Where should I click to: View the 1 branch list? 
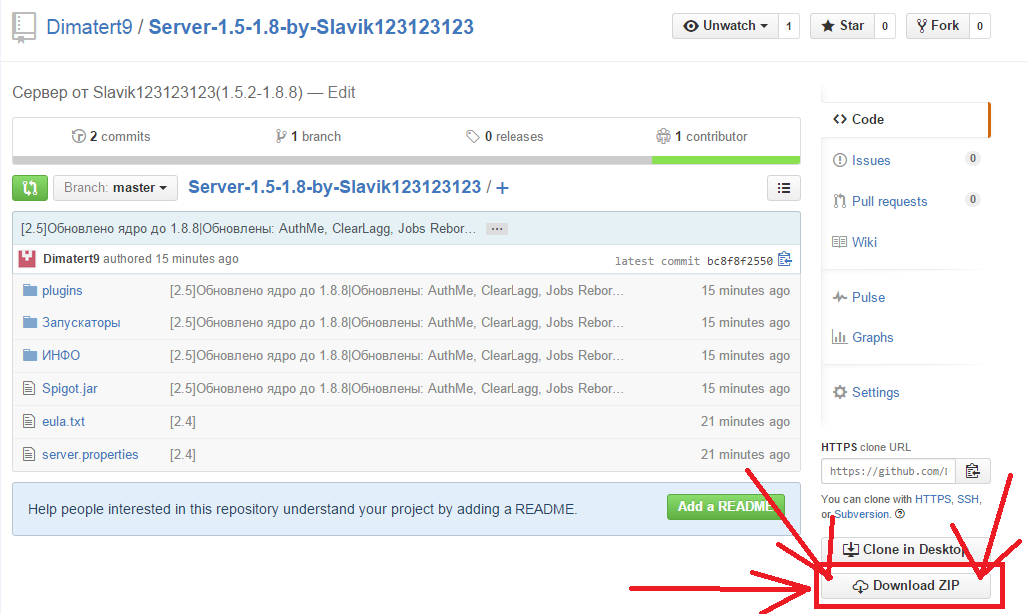308,136
